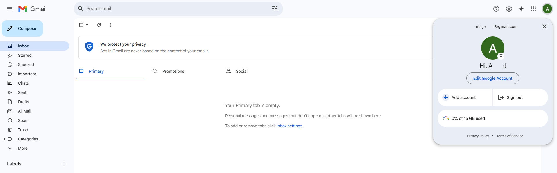Toggle the select all checkbox

[x=81, y=25]
